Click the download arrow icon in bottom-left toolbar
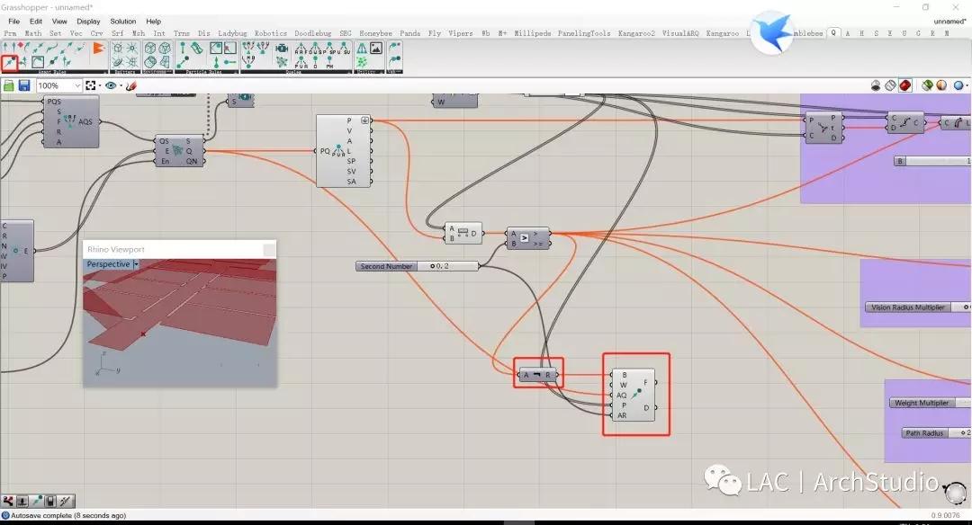The image size is (972, 525). [x=22, y=501]
